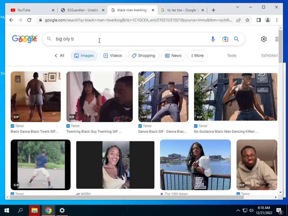Image resolution: width=288 pixels, height=216 pixels.
Task: Share this page icon in address bar
Action: pos(238,20)
